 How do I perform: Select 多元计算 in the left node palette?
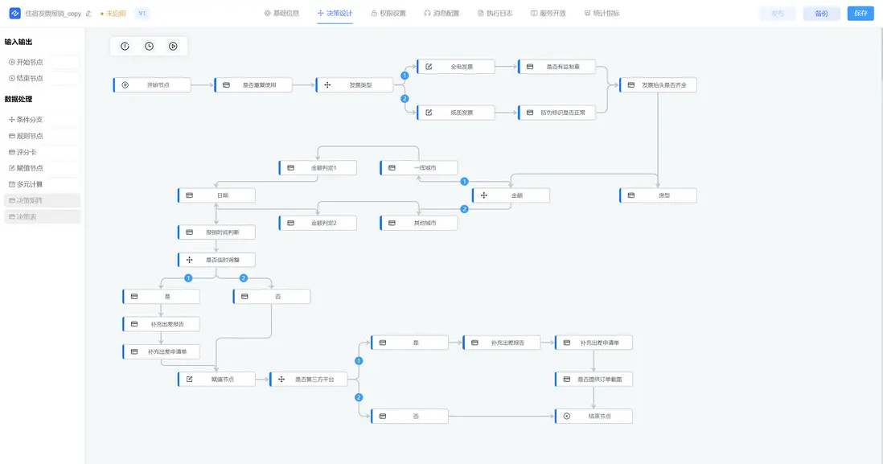[x=30, y=184]
